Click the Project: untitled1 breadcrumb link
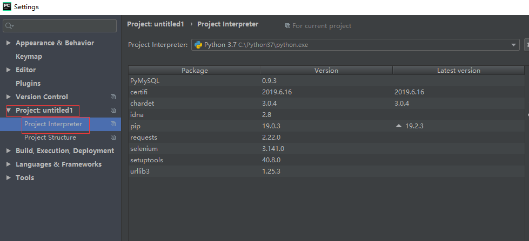Viewport: 529px width, 241px height. click(156, 24)
